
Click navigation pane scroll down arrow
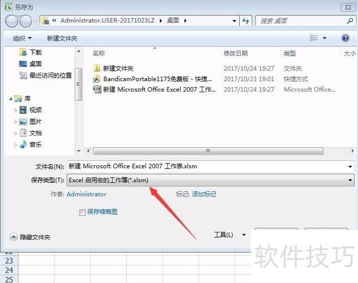point(79,151)
